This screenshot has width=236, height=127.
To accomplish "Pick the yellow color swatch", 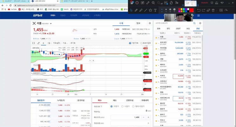I will (x=181, y=9).
